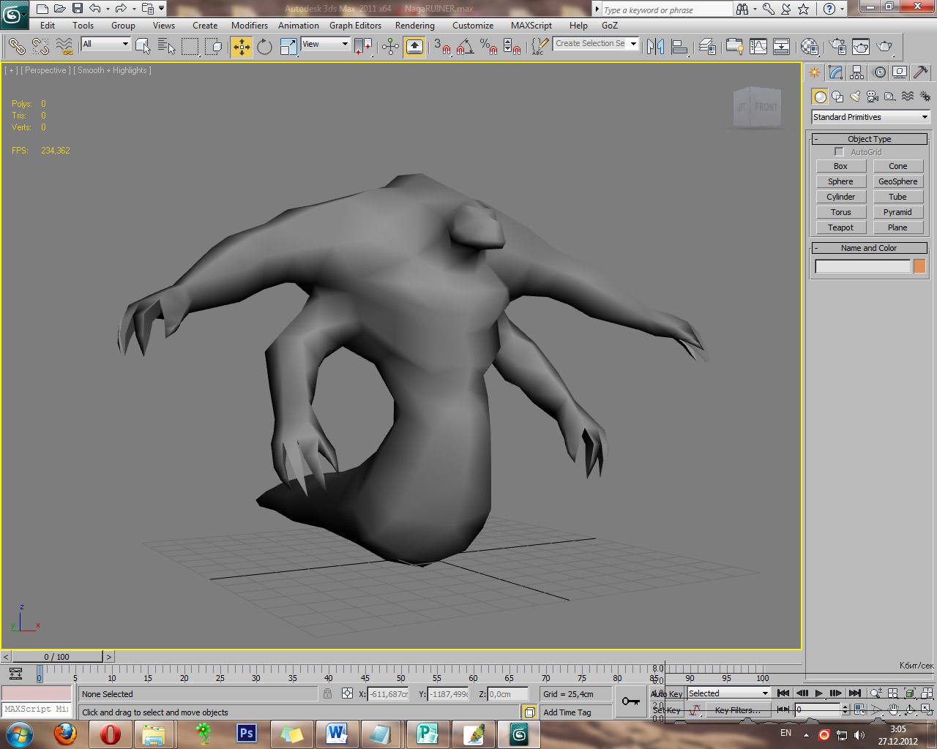Screen dimensions: 937x749
Task: Activate the Select and Move tool
Action: 242,47
